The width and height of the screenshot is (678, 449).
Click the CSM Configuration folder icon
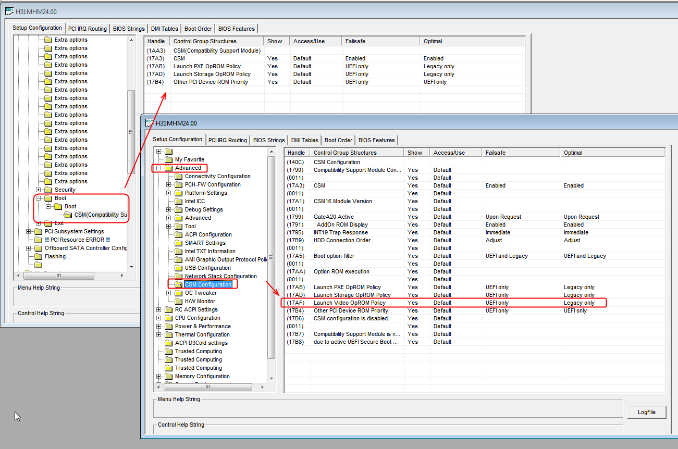coord(179,284)
